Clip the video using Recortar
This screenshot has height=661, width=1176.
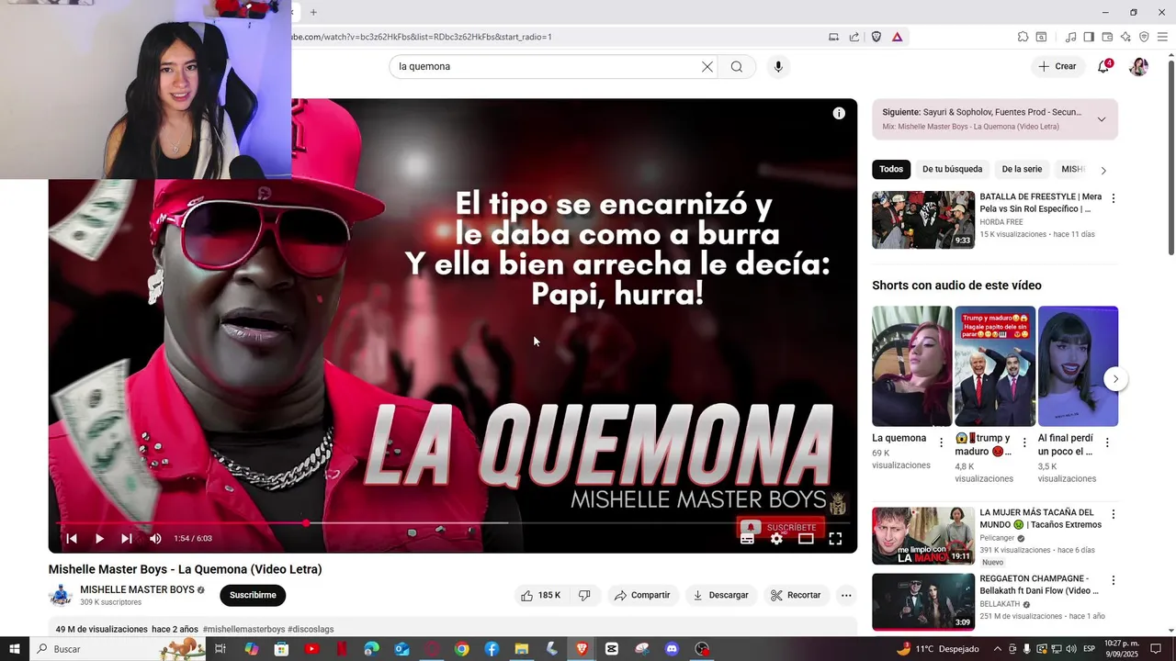coord(796,596)
